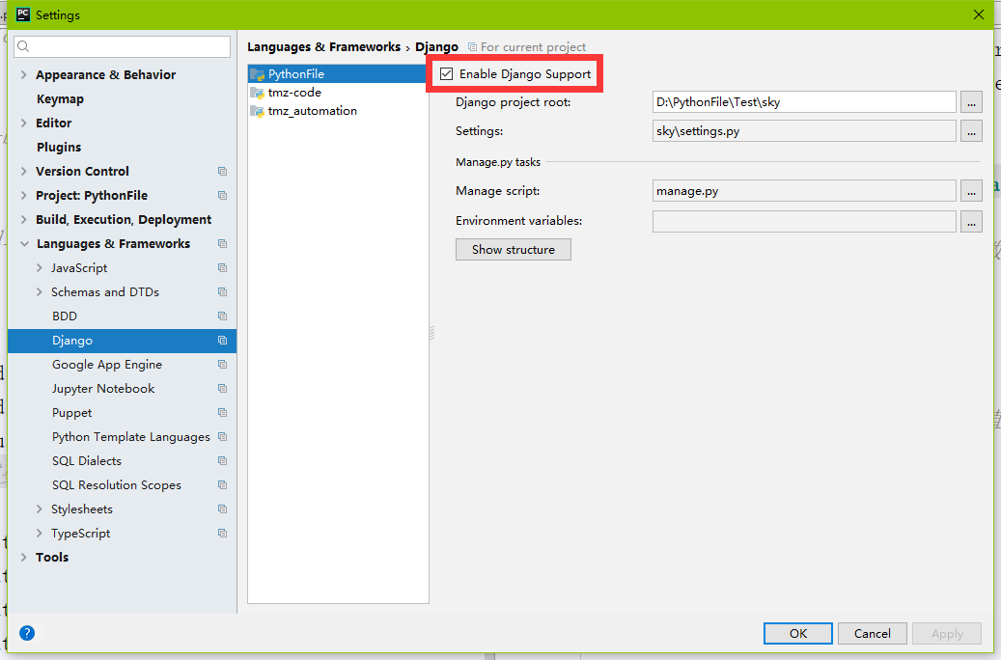Click the Environment variables input field
The image size is (1001, 660).
(804, 222)
